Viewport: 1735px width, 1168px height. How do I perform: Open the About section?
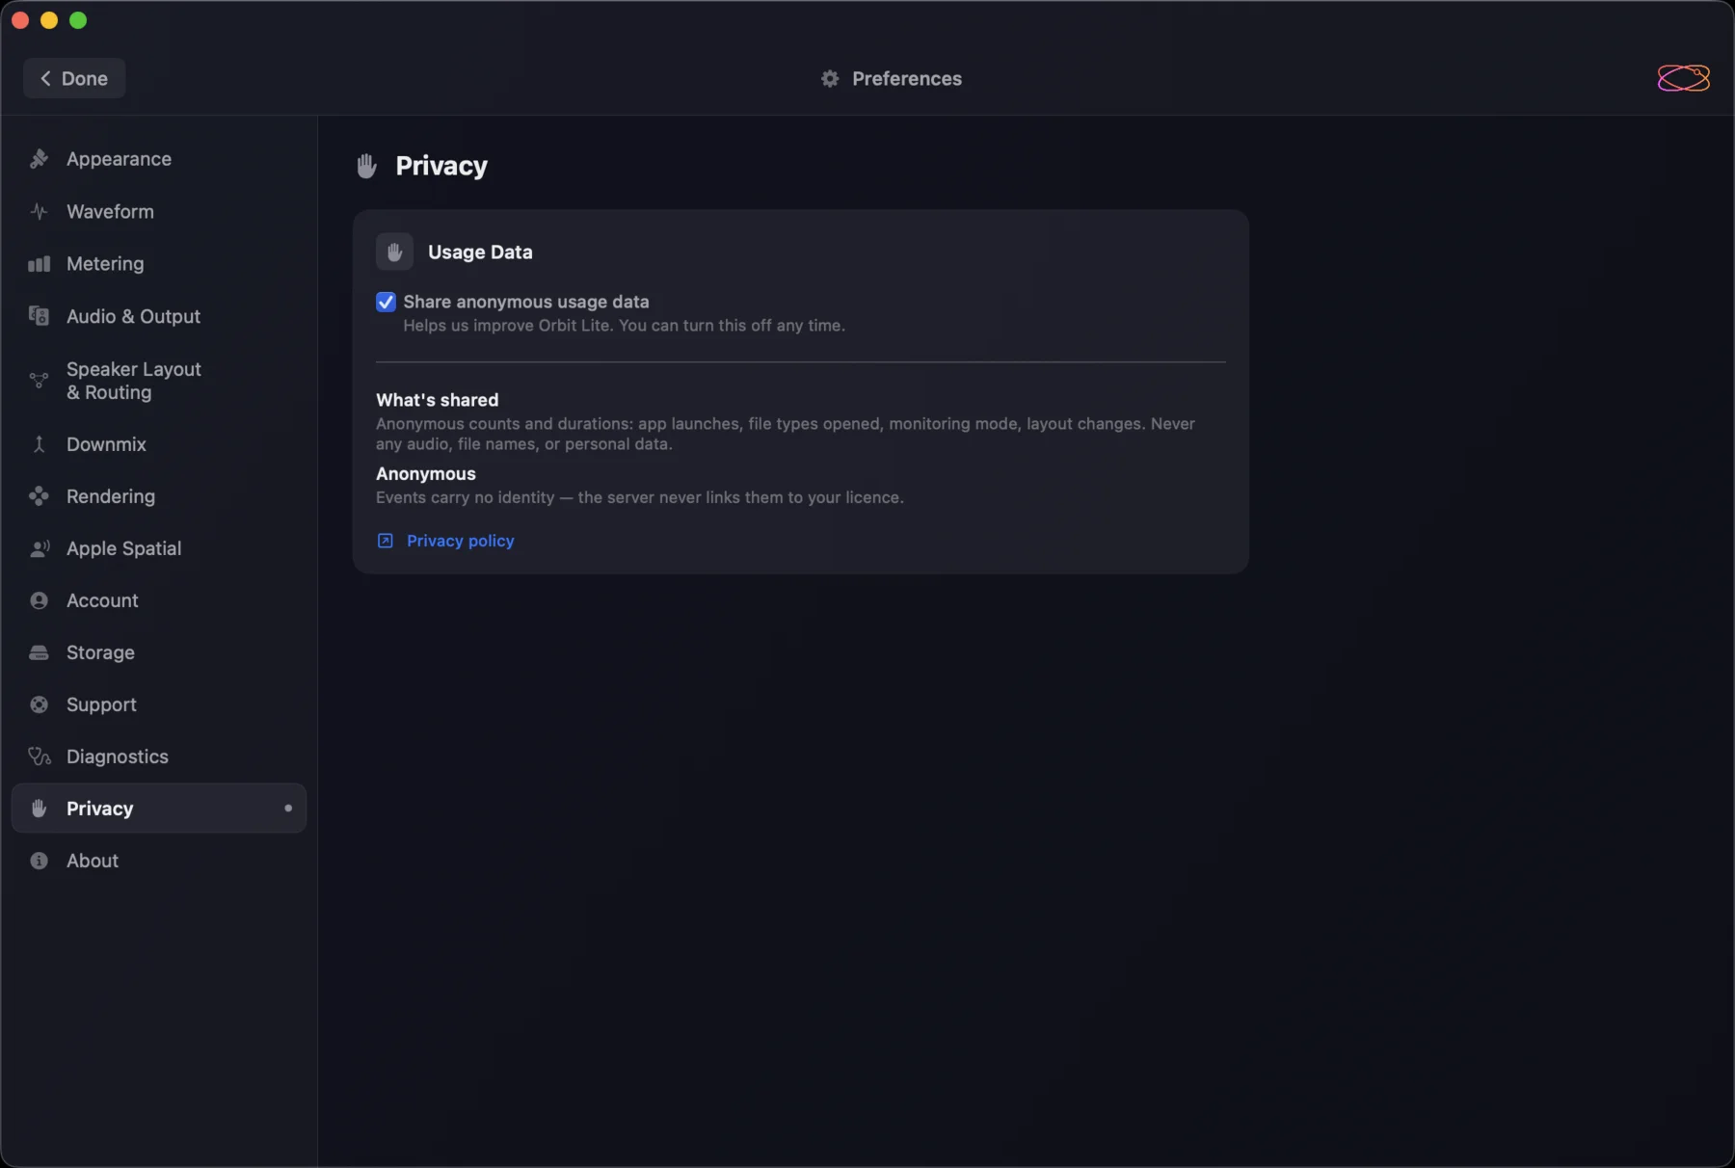[159, 861]
